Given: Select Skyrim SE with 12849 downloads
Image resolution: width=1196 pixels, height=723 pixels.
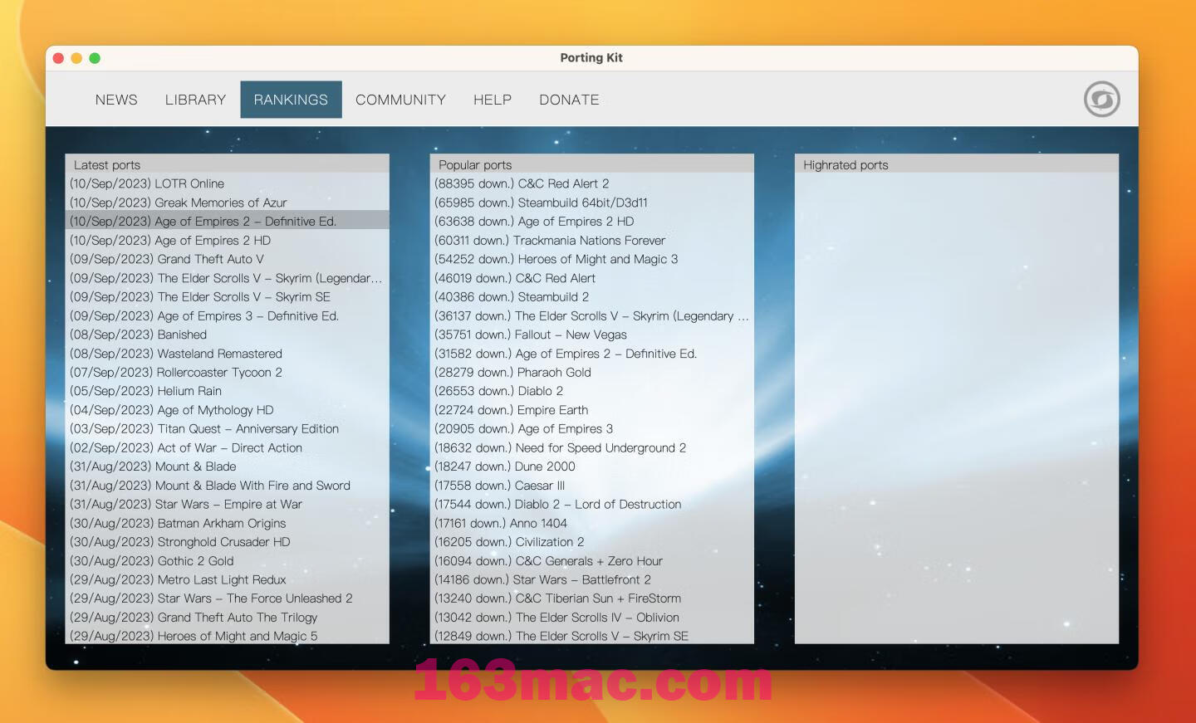Looking at the screenshot, I should click(x=592, y=636).
